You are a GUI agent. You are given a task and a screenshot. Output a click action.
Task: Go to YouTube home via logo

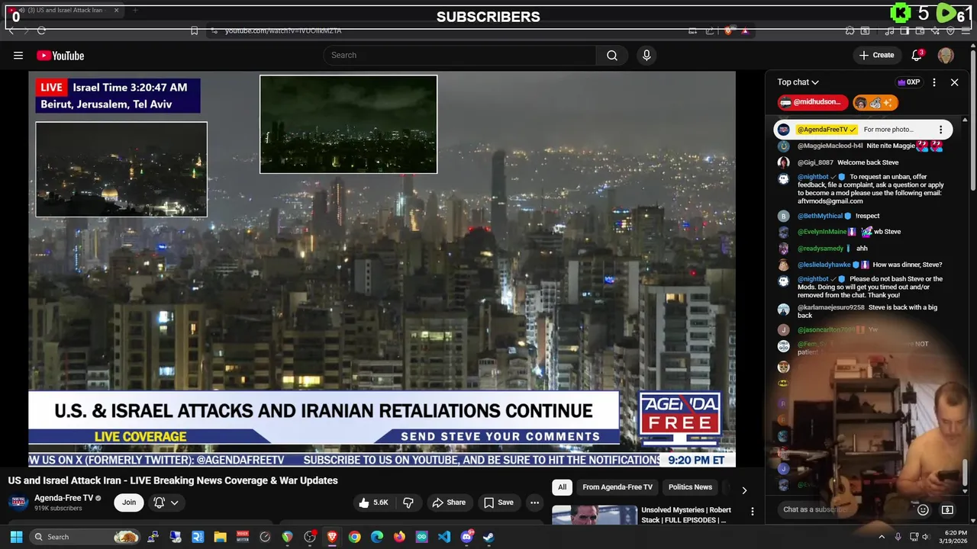pyautogui.click(x=60, y=56)
